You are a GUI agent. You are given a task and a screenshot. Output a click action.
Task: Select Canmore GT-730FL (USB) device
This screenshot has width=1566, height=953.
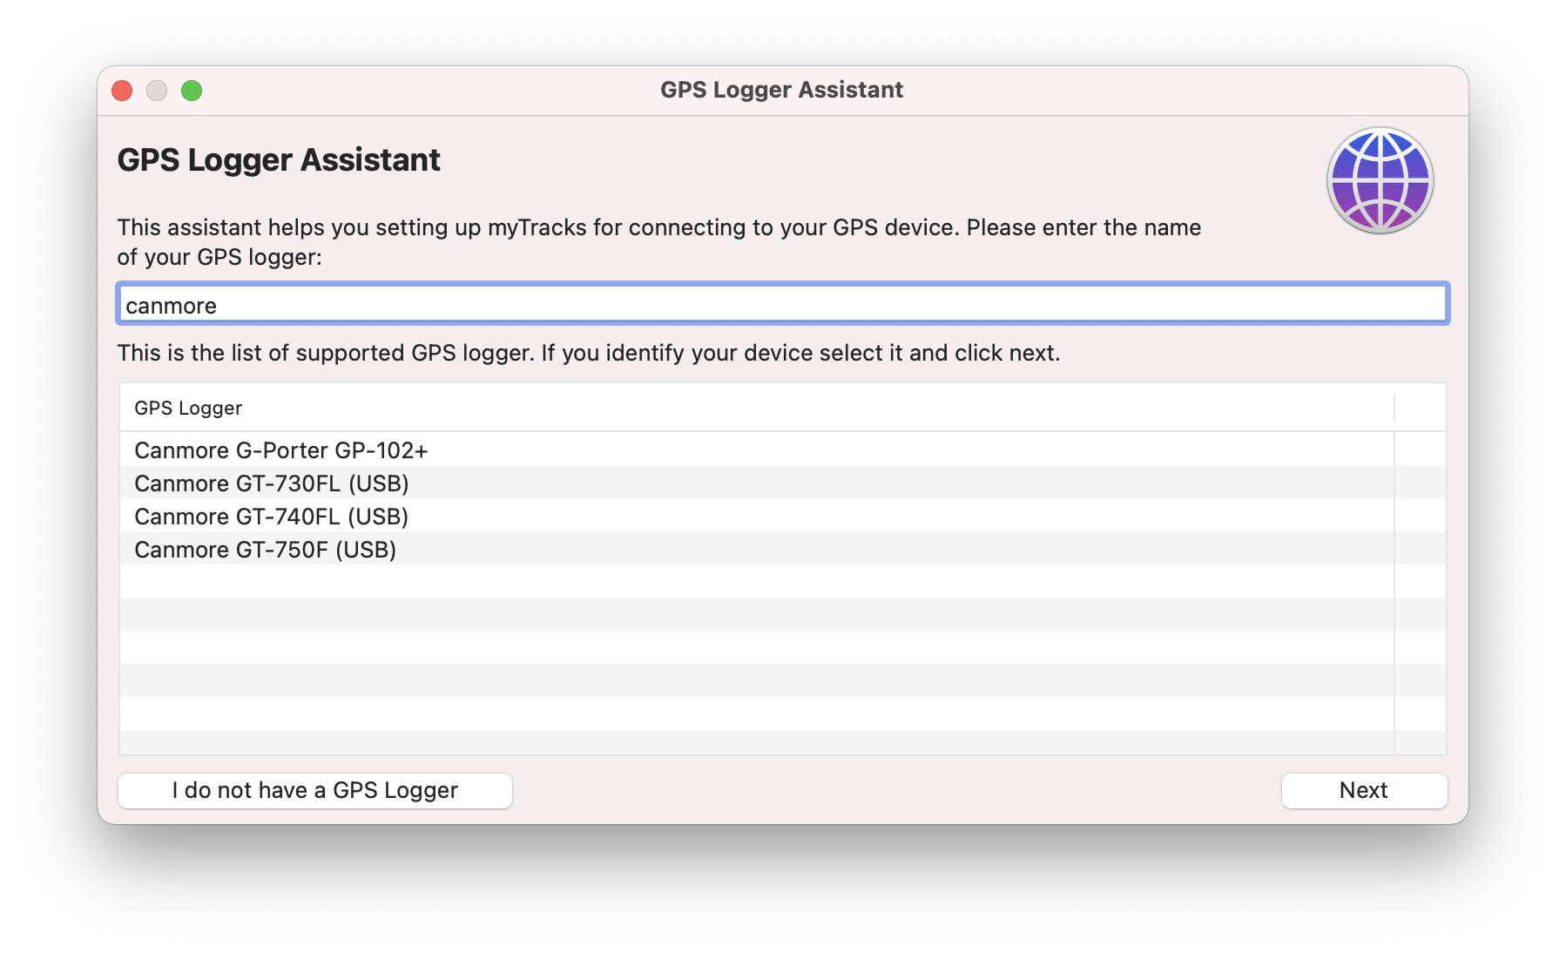tap(271, 483)
